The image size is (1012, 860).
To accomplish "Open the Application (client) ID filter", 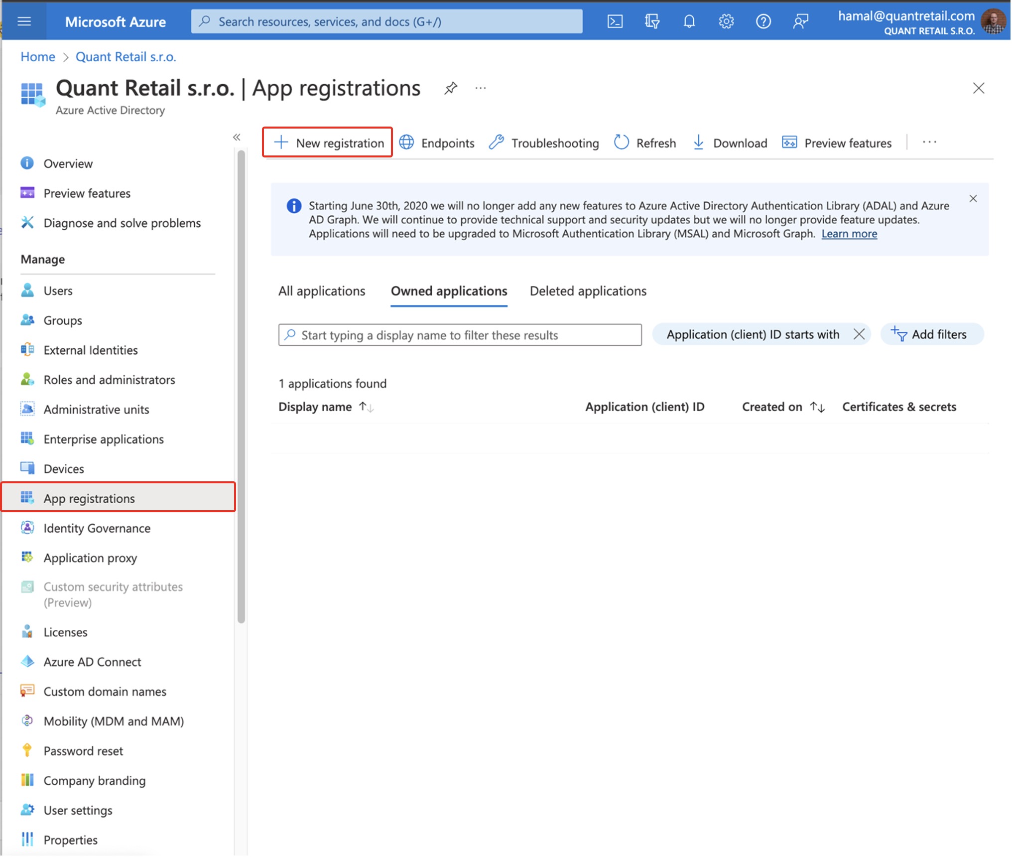I will click(754, 334).
